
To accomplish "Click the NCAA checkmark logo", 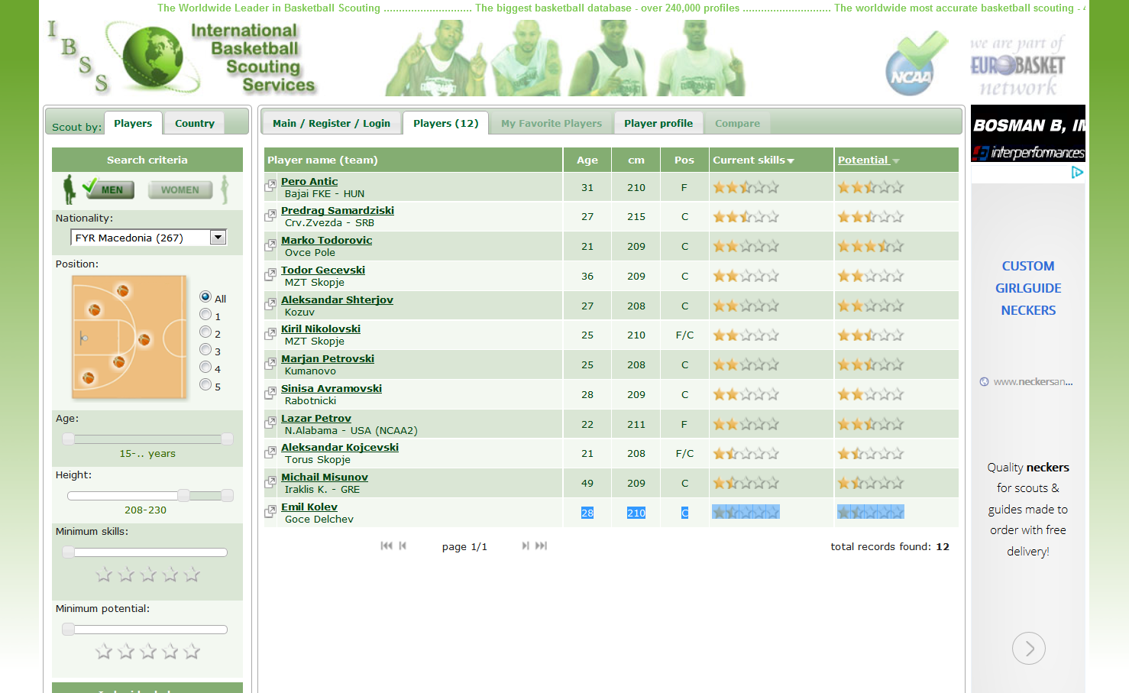I will (x=915, y=64).
